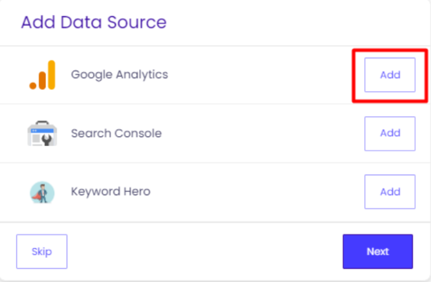Skip adding a data source
The width and height of the screenshot is (431, 282).
42,251
